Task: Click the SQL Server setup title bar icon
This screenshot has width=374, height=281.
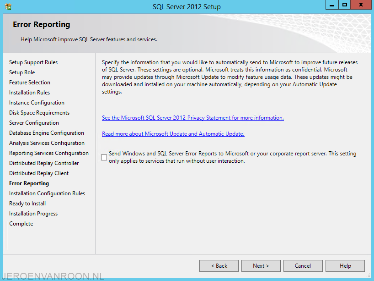Action: (x=8, y=6)
